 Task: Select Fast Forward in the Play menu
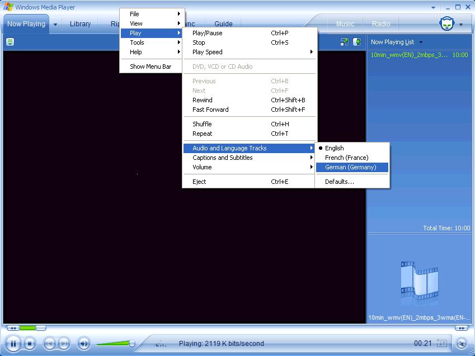250,110
